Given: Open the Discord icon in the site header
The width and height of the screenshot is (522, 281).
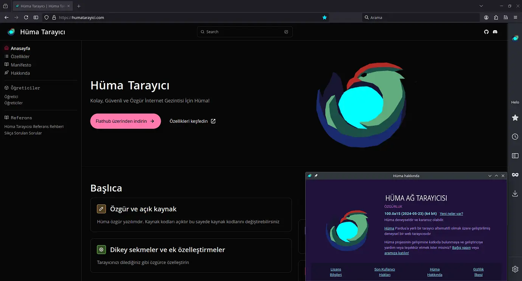Looking at the screenshot, I should pos(495,32).
